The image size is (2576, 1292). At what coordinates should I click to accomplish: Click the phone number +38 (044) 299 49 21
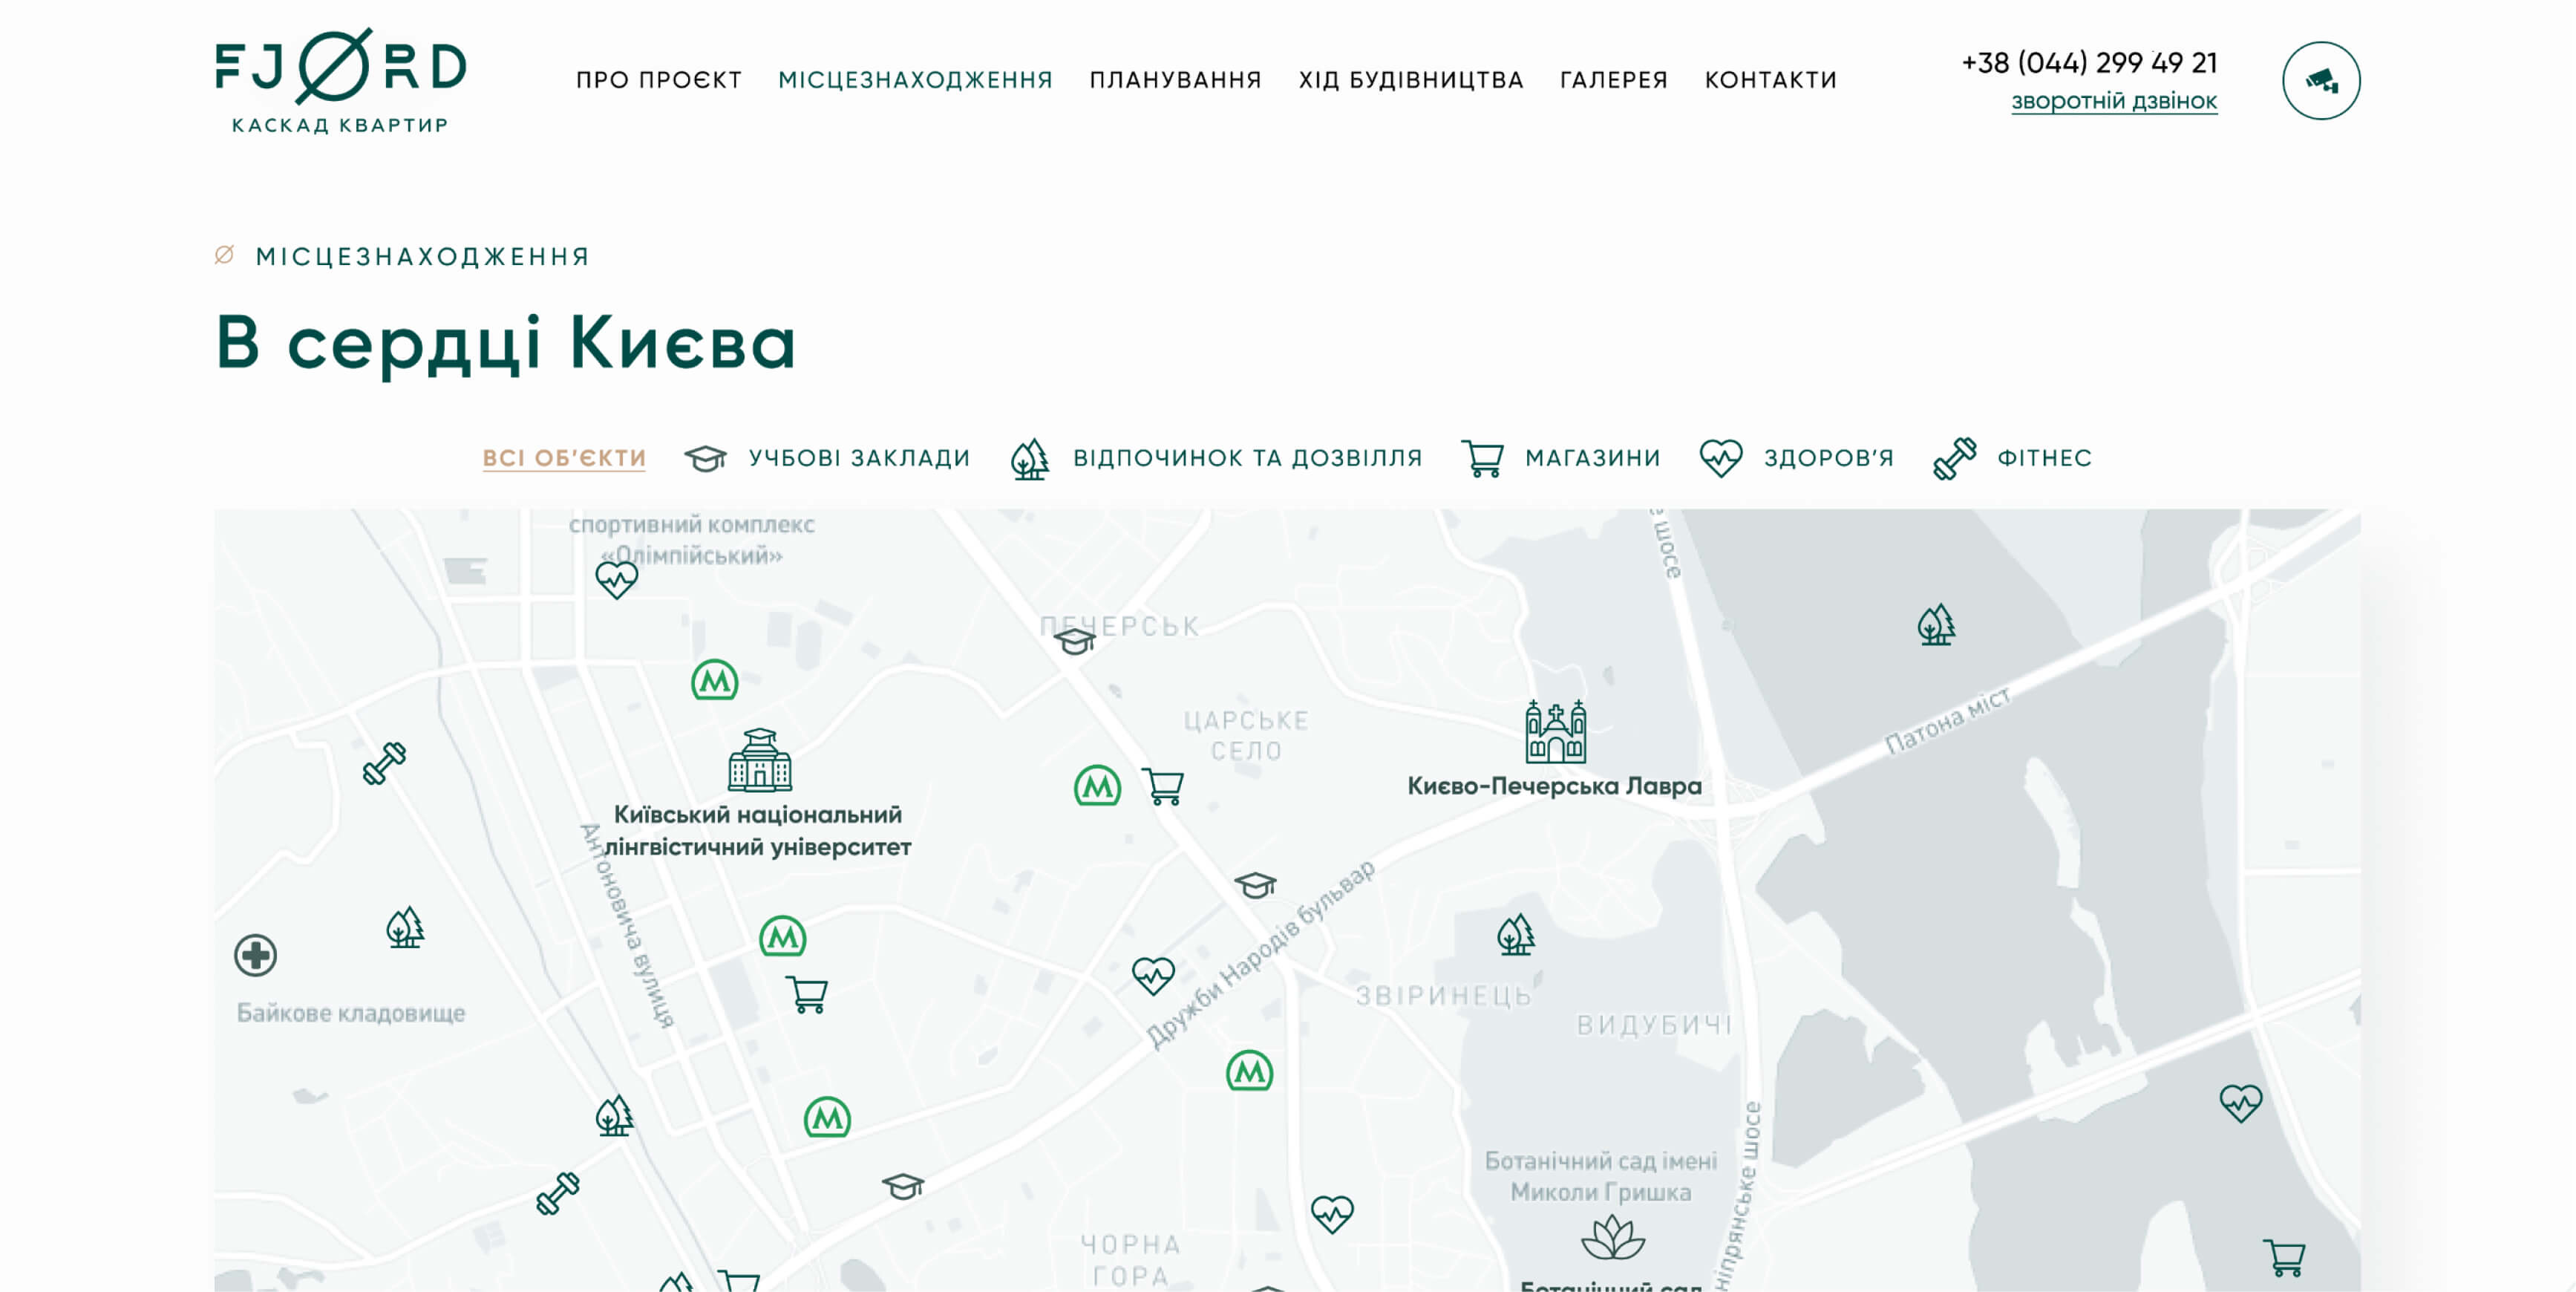[x=2089, y=63]
